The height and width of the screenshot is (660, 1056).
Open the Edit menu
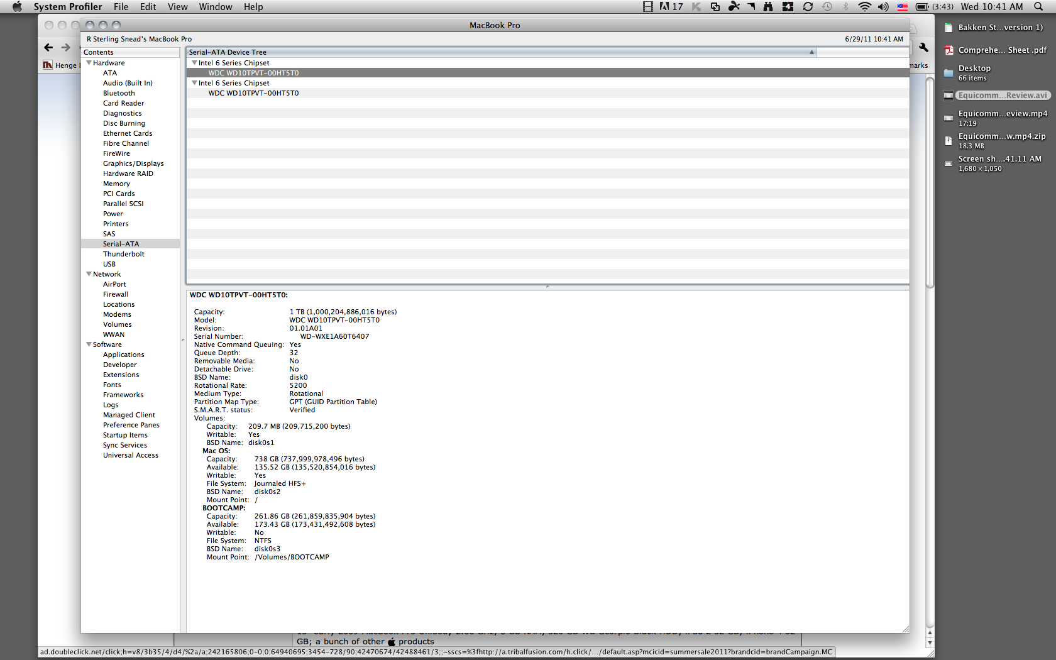click(148, 6)
